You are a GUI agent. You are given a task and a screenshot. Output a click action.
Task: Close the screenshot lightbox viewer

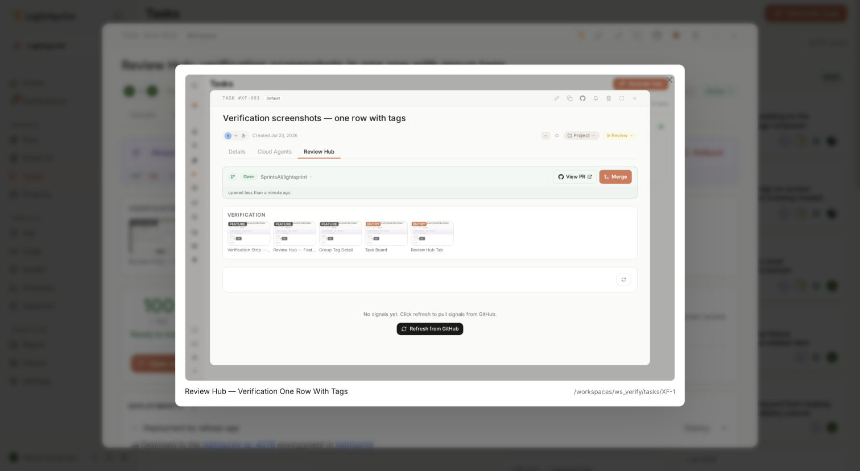click(669, 80)
